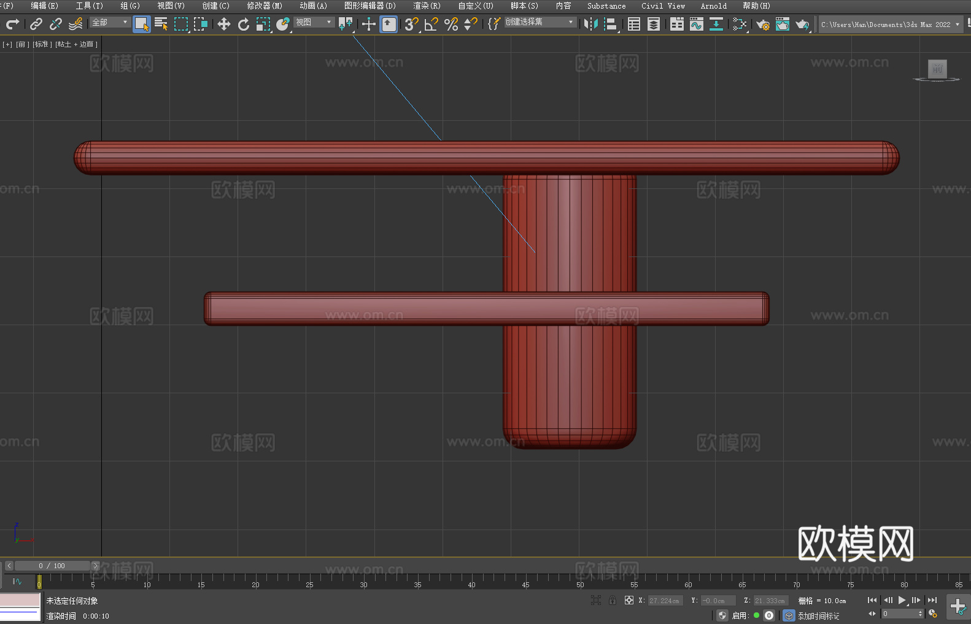Click the Mirror tool icon

pos(590,24)
